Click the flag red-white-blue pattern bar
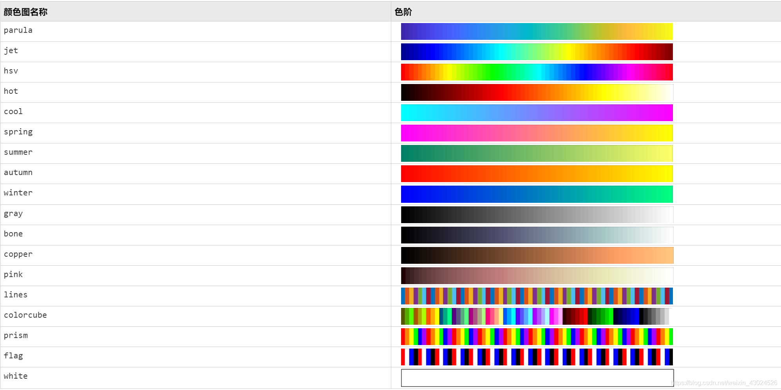781x390 pixels. point(537,357)
